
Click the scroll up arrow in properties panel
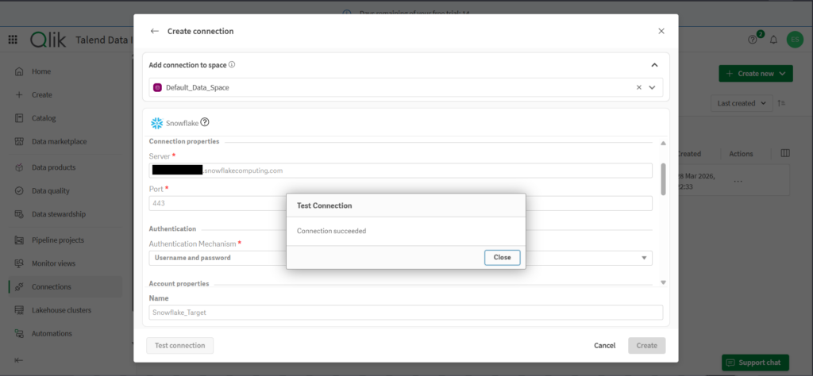point(663,143)
